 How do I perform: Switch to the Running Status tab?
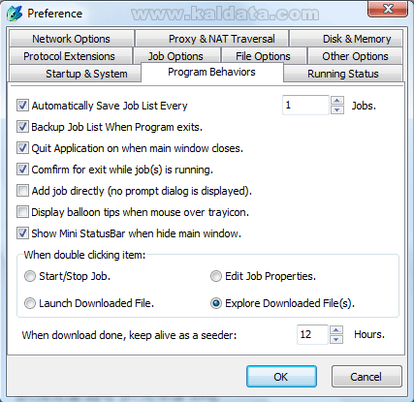coord(343,74)
